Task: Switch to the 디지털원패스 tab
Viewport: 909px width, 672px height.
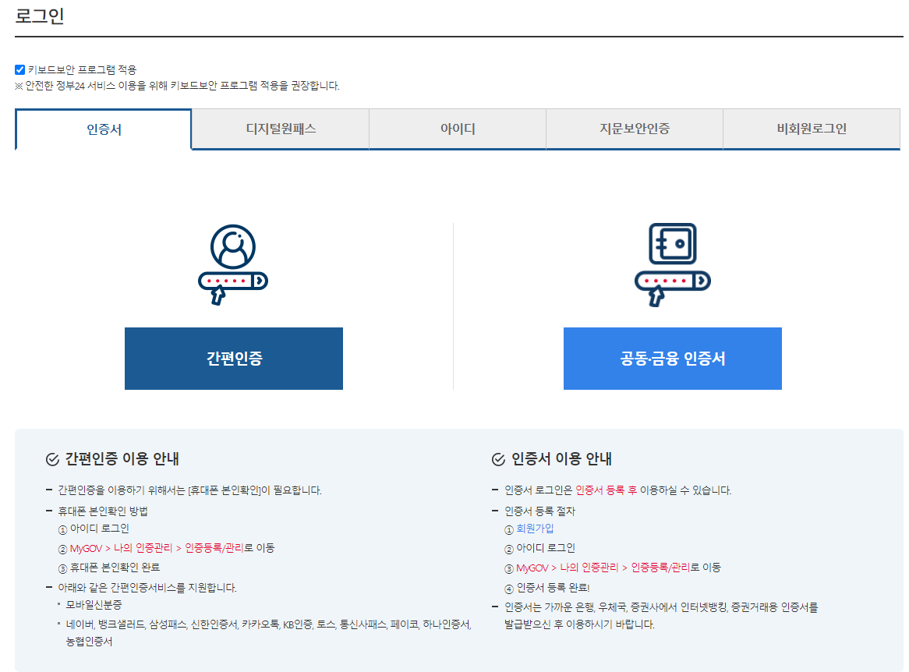Action: pos(280,129)
